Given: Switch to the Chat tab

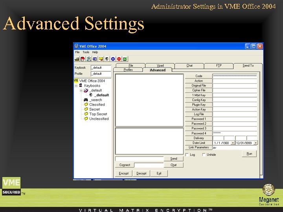Looking at the screenshot, I should click(189, 66).
